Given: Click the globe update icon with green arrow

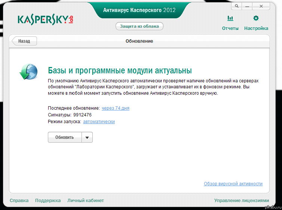Looking at the screenshot, I should pyautogui.click(x=28, y=71).
